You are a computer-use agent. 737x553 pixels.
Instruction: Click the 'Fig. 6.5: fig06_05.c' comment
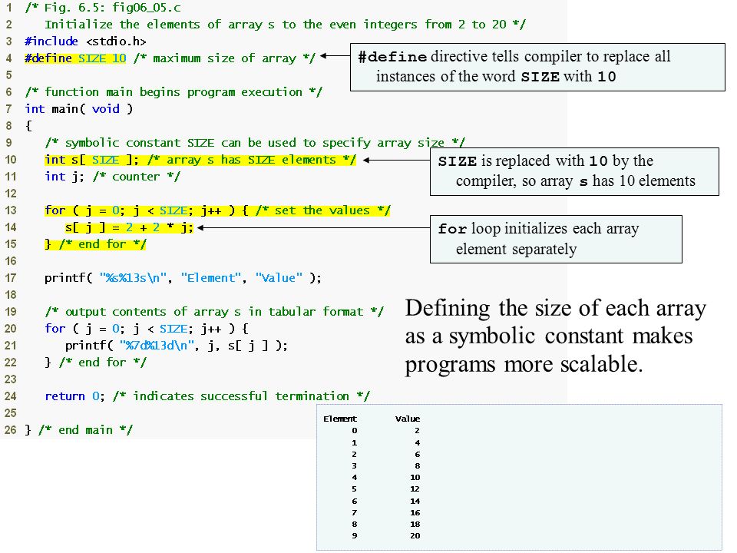coord(103,8)
